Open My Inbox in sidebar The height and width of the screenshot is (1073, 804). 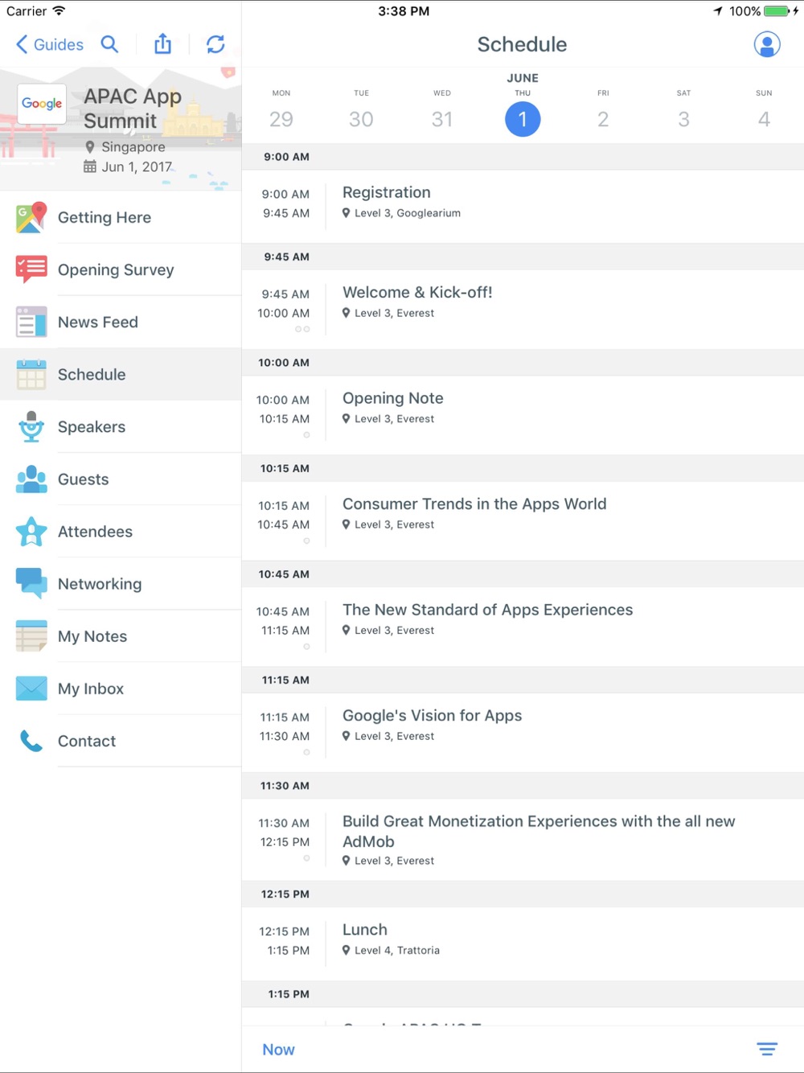pos(121,689)
